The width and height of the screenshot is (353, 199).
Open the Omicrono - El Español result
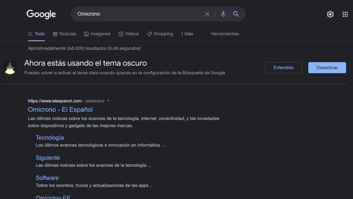click(60, 109)
